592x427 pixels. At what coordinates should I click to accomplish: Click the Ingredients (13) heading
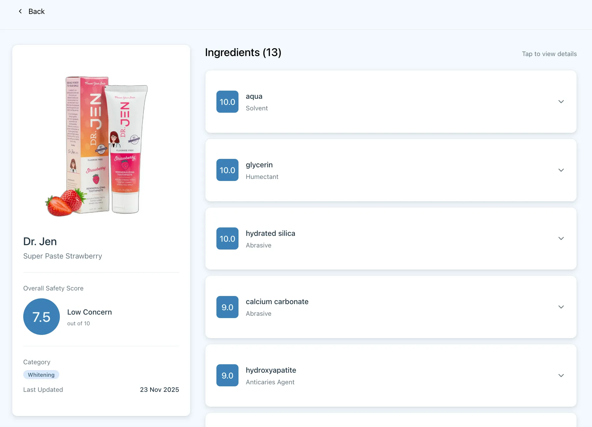[243, 53]
